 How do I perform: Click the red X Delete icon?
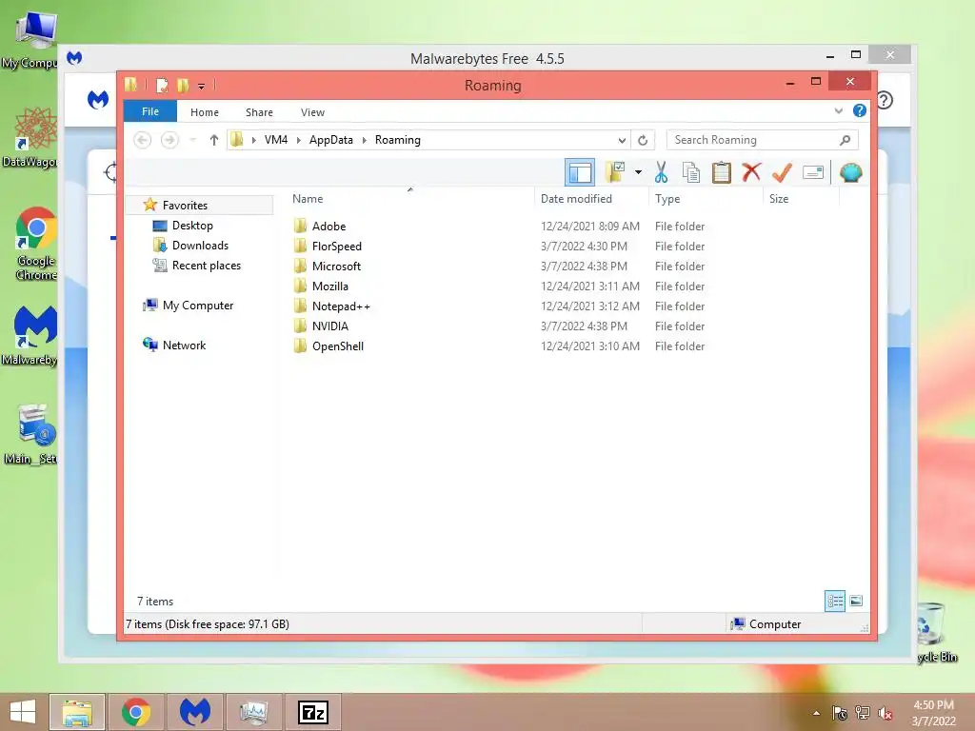click(x=751, y=171)
